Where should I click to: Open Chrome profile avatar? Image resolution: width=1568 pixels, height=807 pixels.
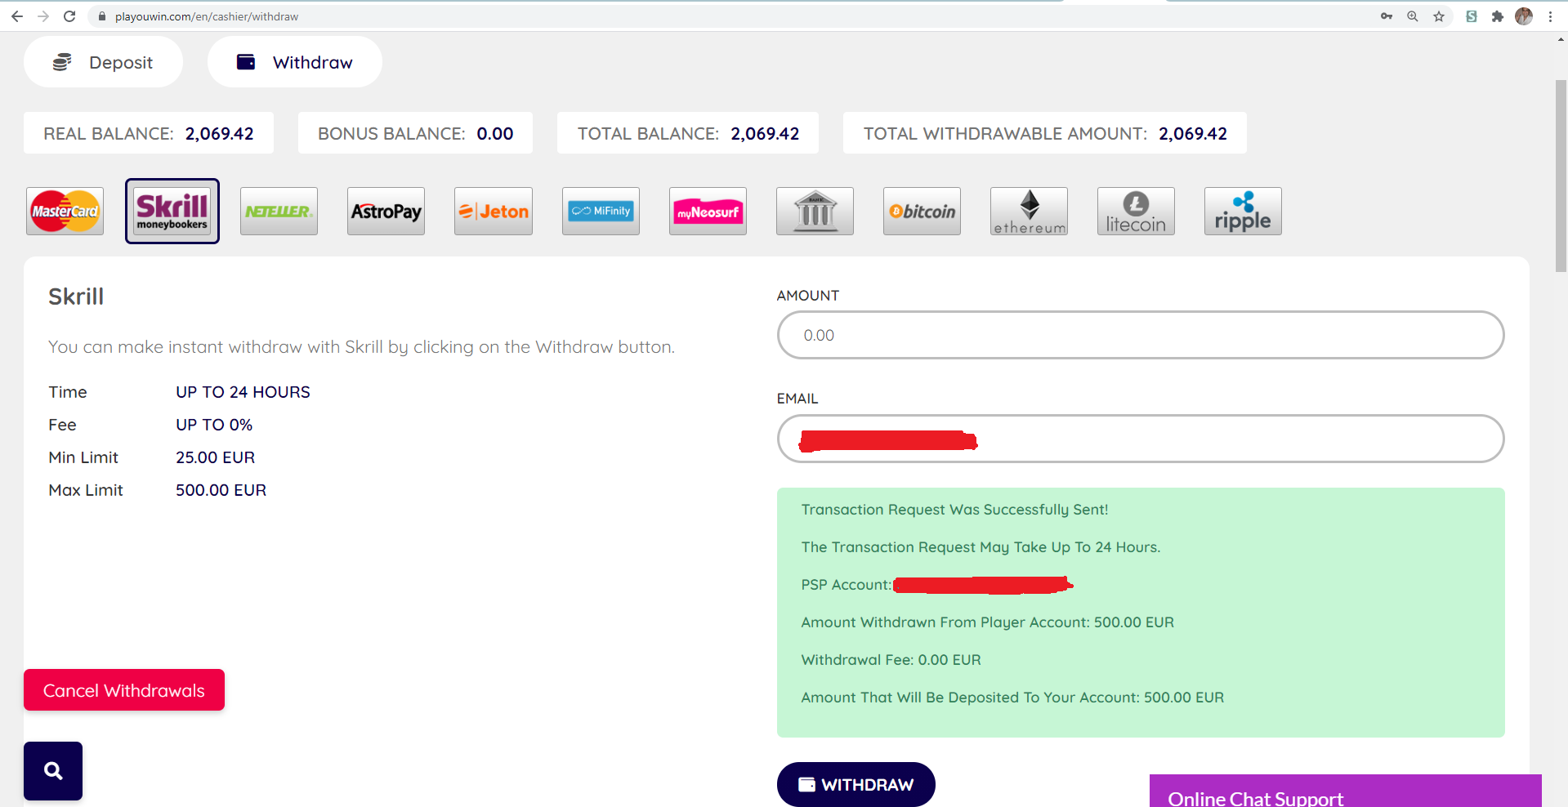tap(1524, 16)
